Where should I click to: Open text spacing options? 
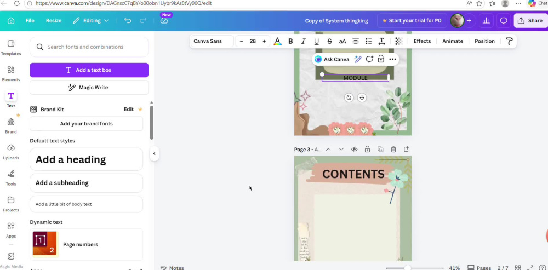coord(381,41)
